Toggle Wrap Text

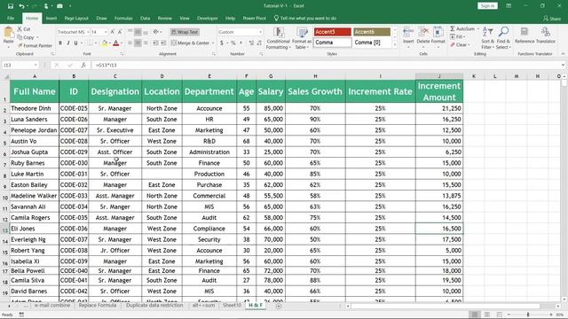click(x=185, y=32)
